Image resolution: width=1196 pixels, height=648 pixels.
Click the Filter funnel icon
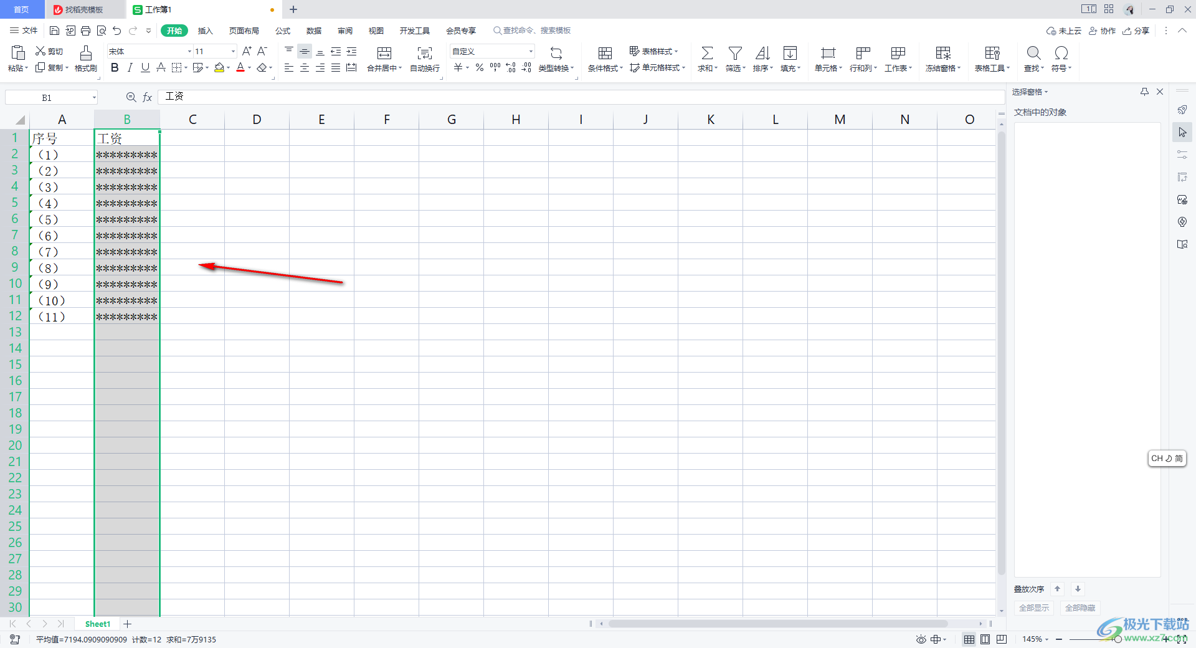tap(735, 53)
